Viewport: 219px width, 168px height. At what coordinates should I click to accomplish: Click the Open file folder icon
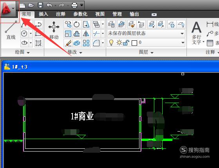[x=31, y=5]
